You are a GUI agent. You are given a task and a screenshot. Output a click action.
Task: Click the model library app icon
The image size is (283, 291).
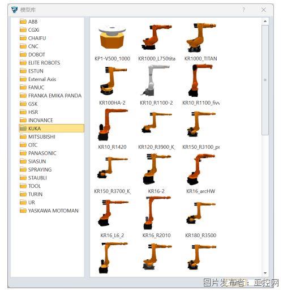click(14, 10)
